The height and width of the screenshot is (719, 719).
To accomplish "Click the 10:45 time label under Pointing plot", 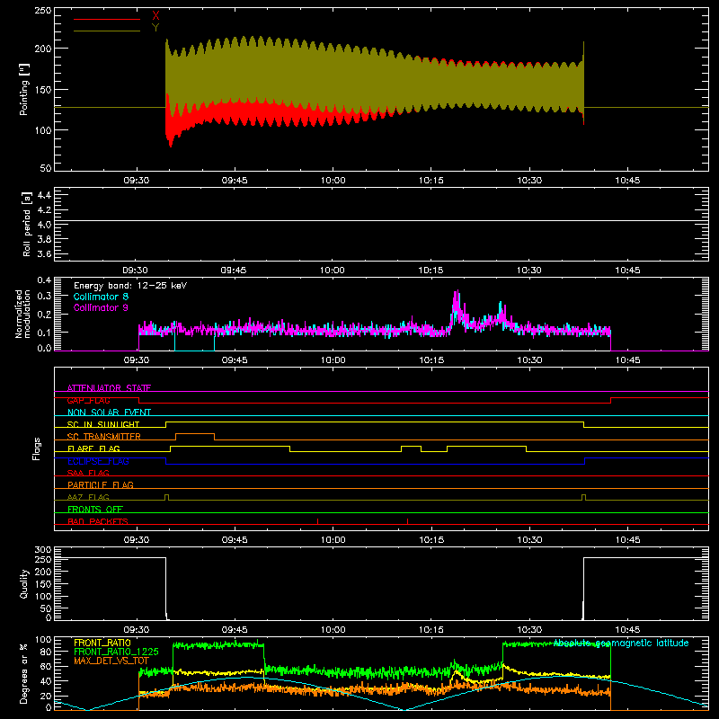I will (x=627, y=181).
